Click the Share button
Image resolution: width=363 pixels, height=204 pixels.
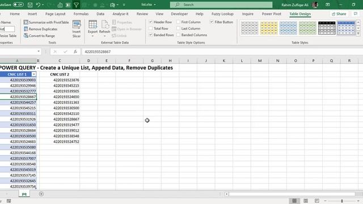(339, 14)
